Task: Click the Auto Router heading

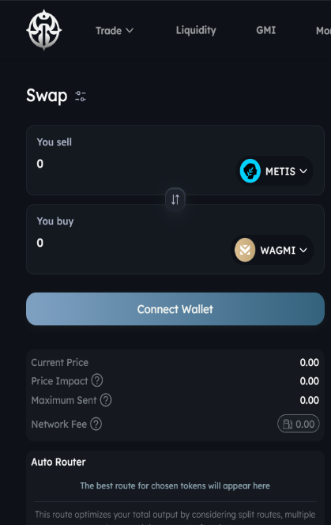Action: click(x=58, y=462)
